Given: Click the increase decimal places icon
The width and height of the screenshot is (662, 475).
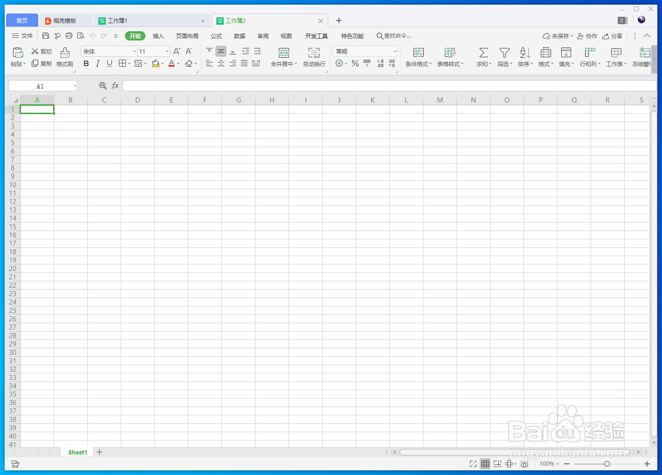Looking at the screenshot, I should [x=380, y=63].
